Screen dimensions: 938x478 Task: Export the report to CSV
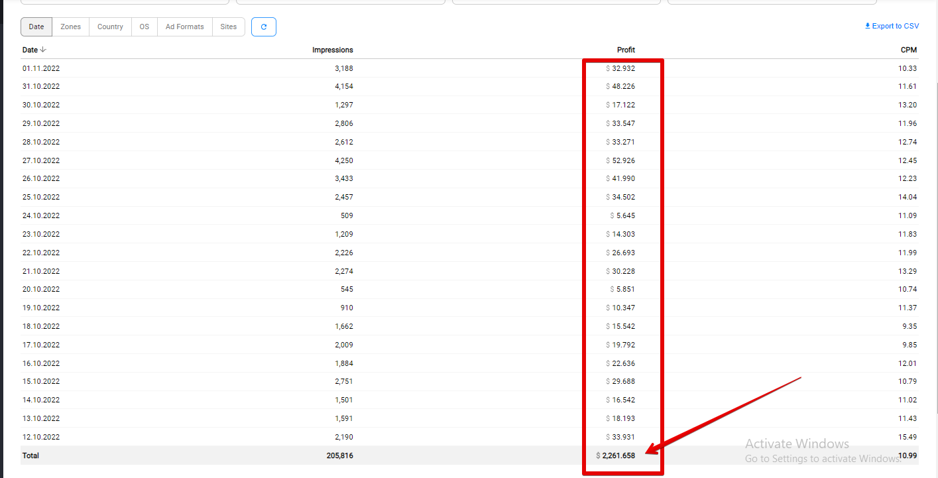(892, 26)
